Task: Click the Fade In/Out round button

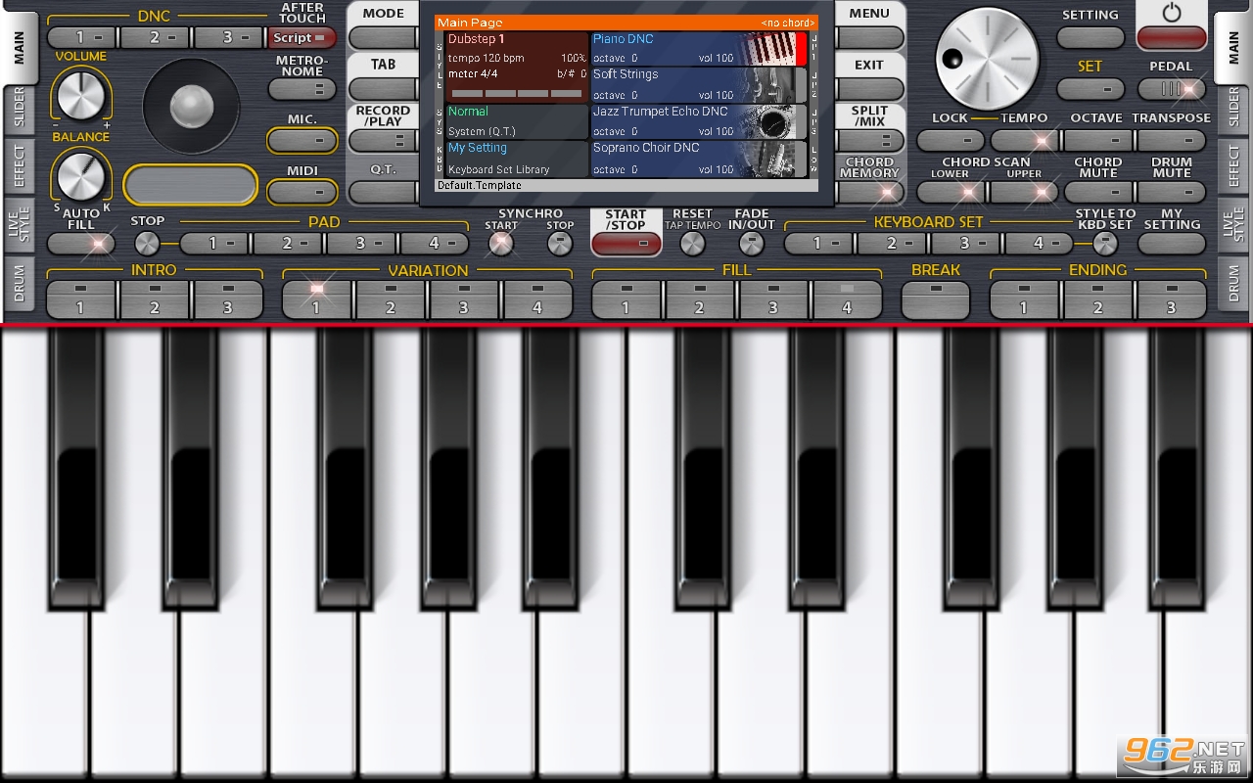Action: tap(752, 243)
